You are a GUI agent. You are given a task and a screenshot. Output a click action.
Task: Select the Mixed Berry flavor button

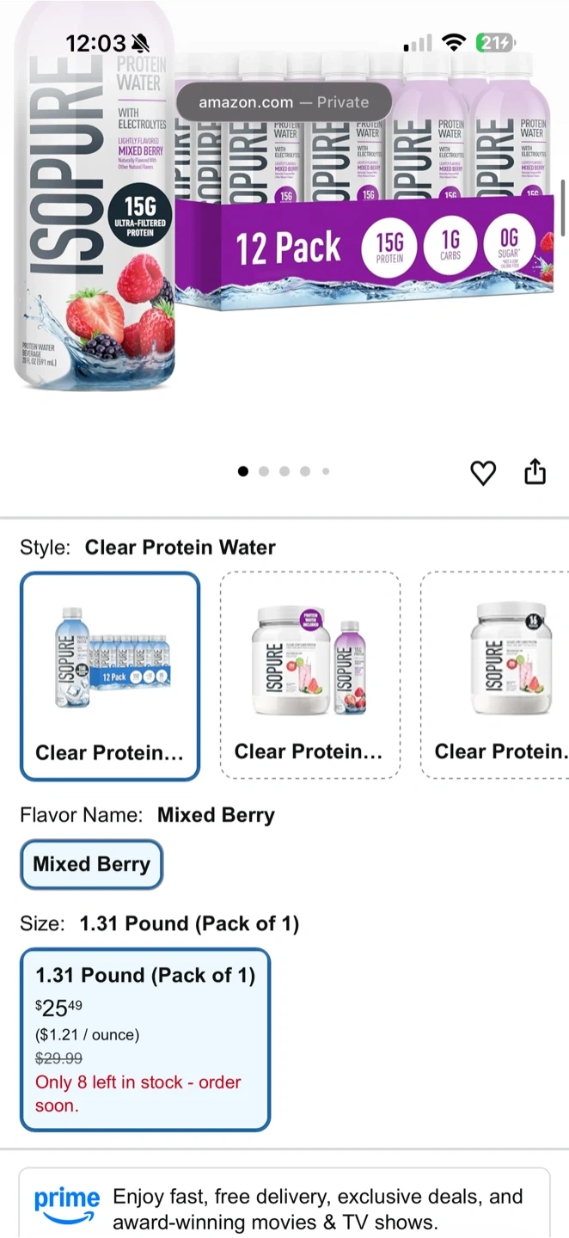point(92,864)
